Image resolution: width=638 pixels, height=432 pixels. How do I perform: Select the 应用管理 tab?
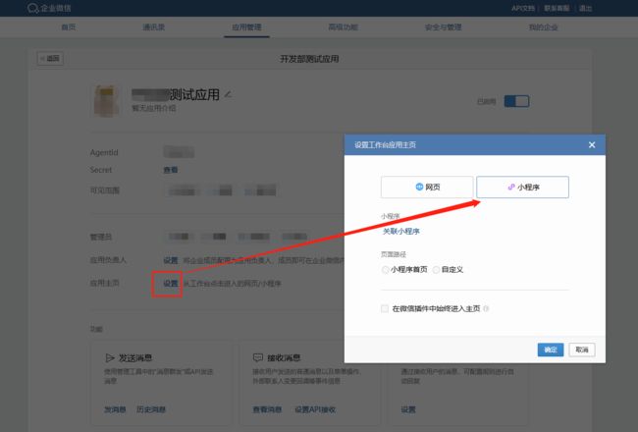coord(246,27)
